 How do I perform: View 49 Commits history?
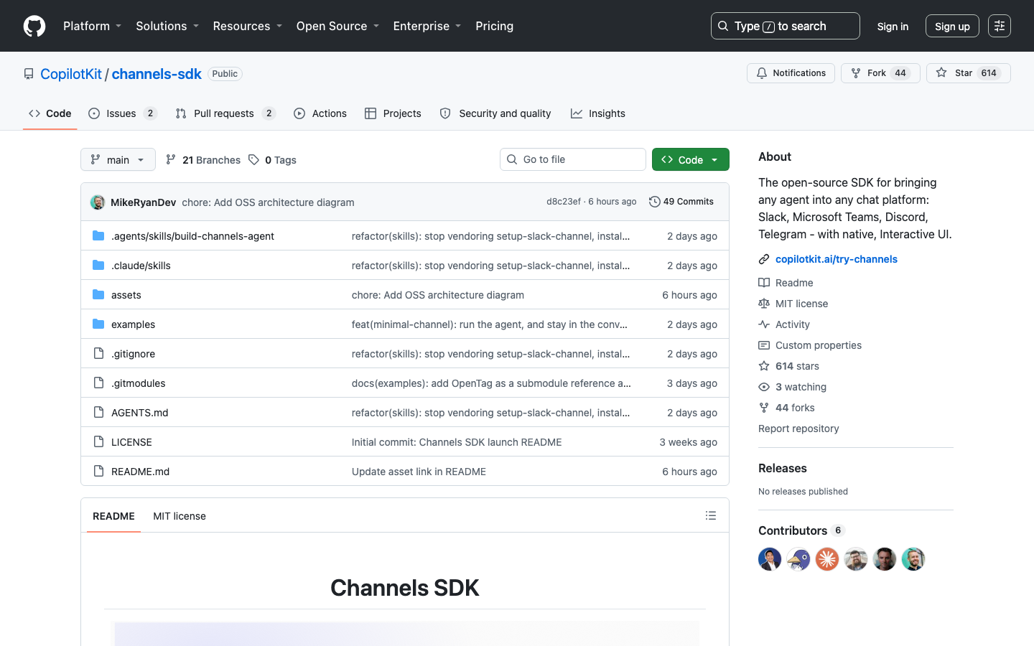[681, 202]
